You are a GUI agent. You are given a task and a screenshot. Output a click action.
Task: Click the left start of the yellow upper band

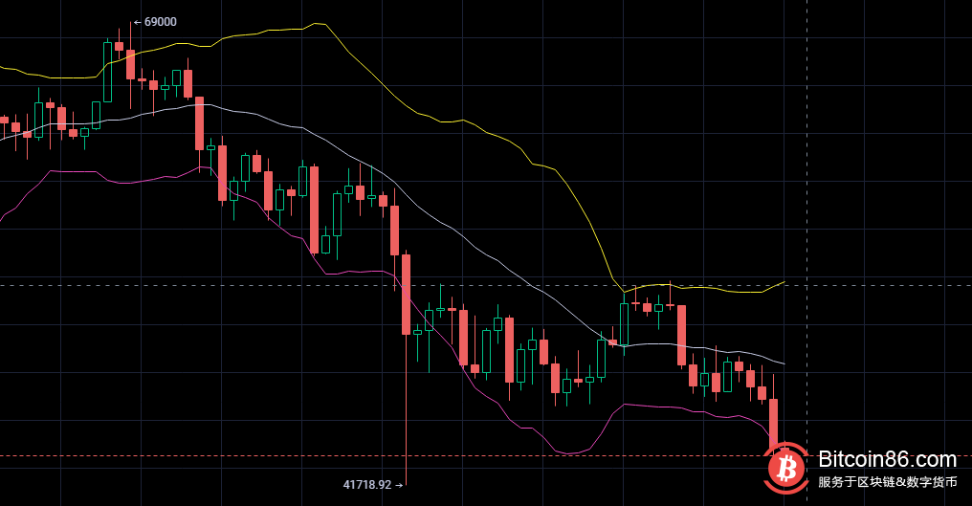click(3, 68)
